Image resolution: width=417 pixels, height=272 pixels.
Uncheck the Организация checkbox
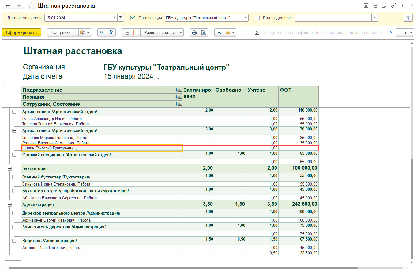(133, 18)
